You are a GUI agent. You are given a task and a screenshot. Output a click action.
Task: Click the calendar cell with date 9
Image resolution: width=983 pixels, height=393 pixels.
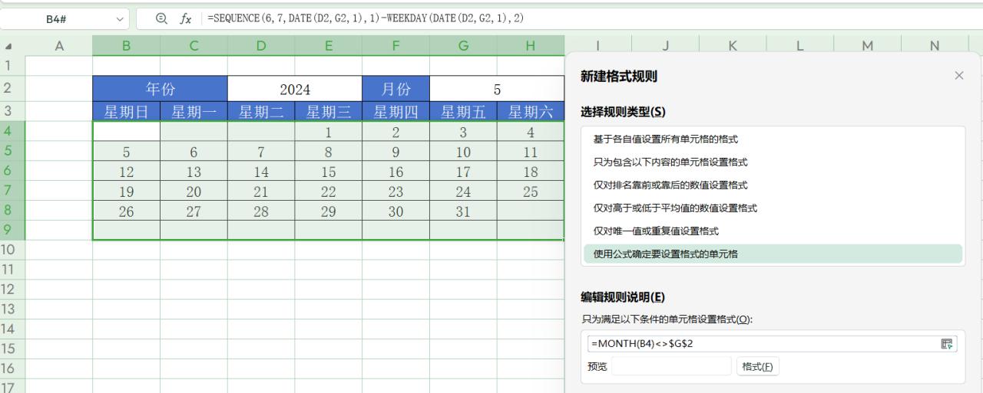pos(396,152)
